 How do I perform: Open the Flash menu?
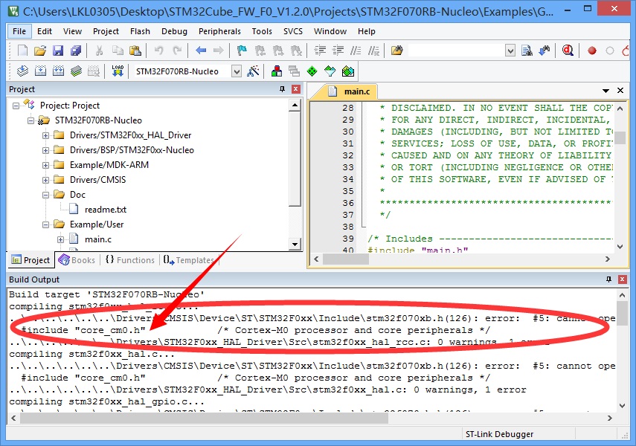tap(140, 31)
